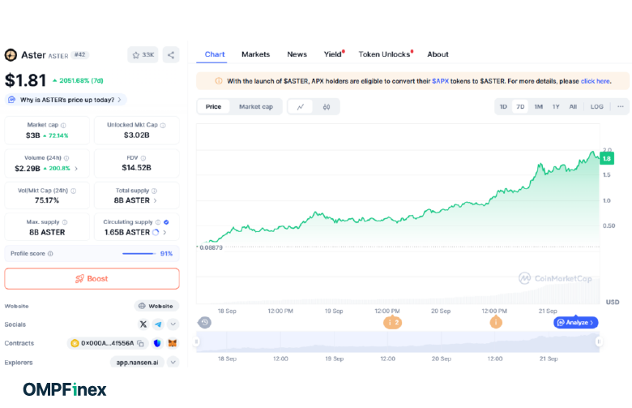Open chart more options (three dots)
The image size is (632, 408).
pyautogui.click(x=621, y=106)
